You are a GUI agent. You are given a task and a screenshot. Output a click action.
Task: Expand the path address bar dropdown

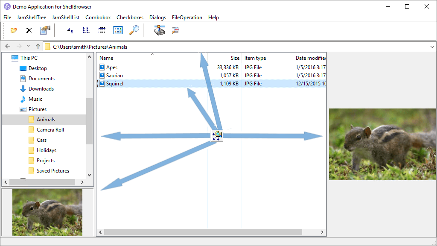coord(432,47)
